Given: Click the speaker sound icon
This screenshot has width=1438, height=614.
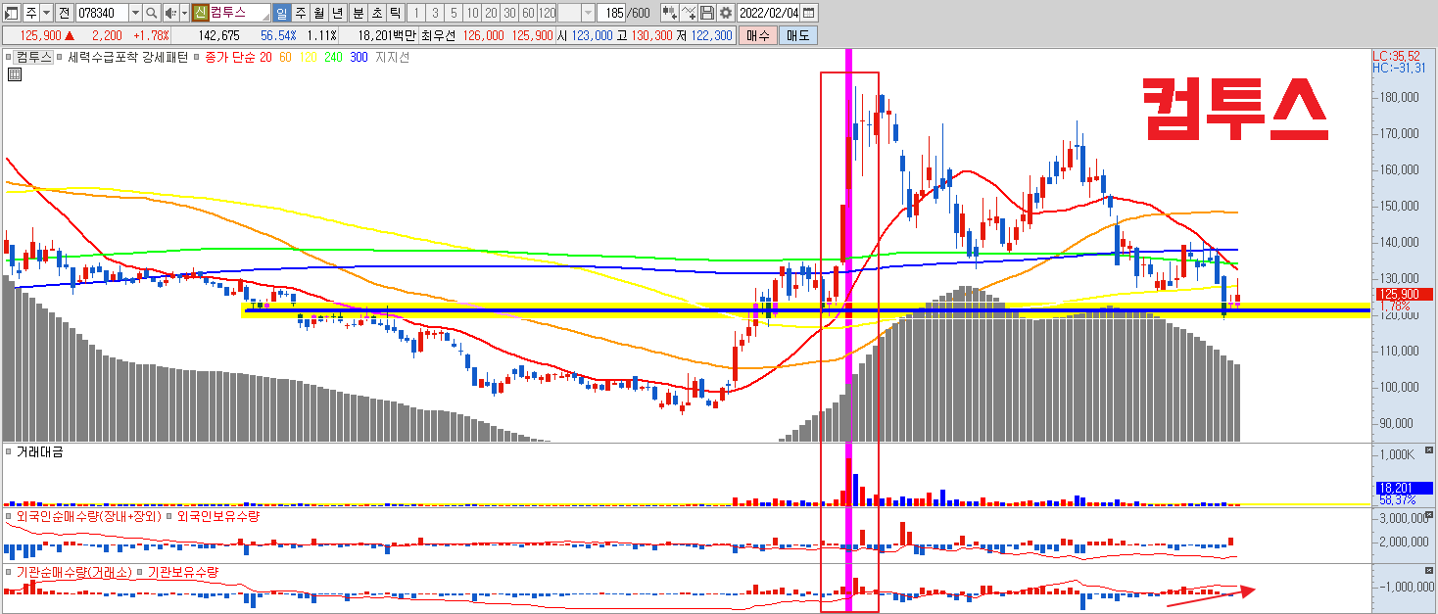Looking at the screenshot, I should click(x=171, y=13).
